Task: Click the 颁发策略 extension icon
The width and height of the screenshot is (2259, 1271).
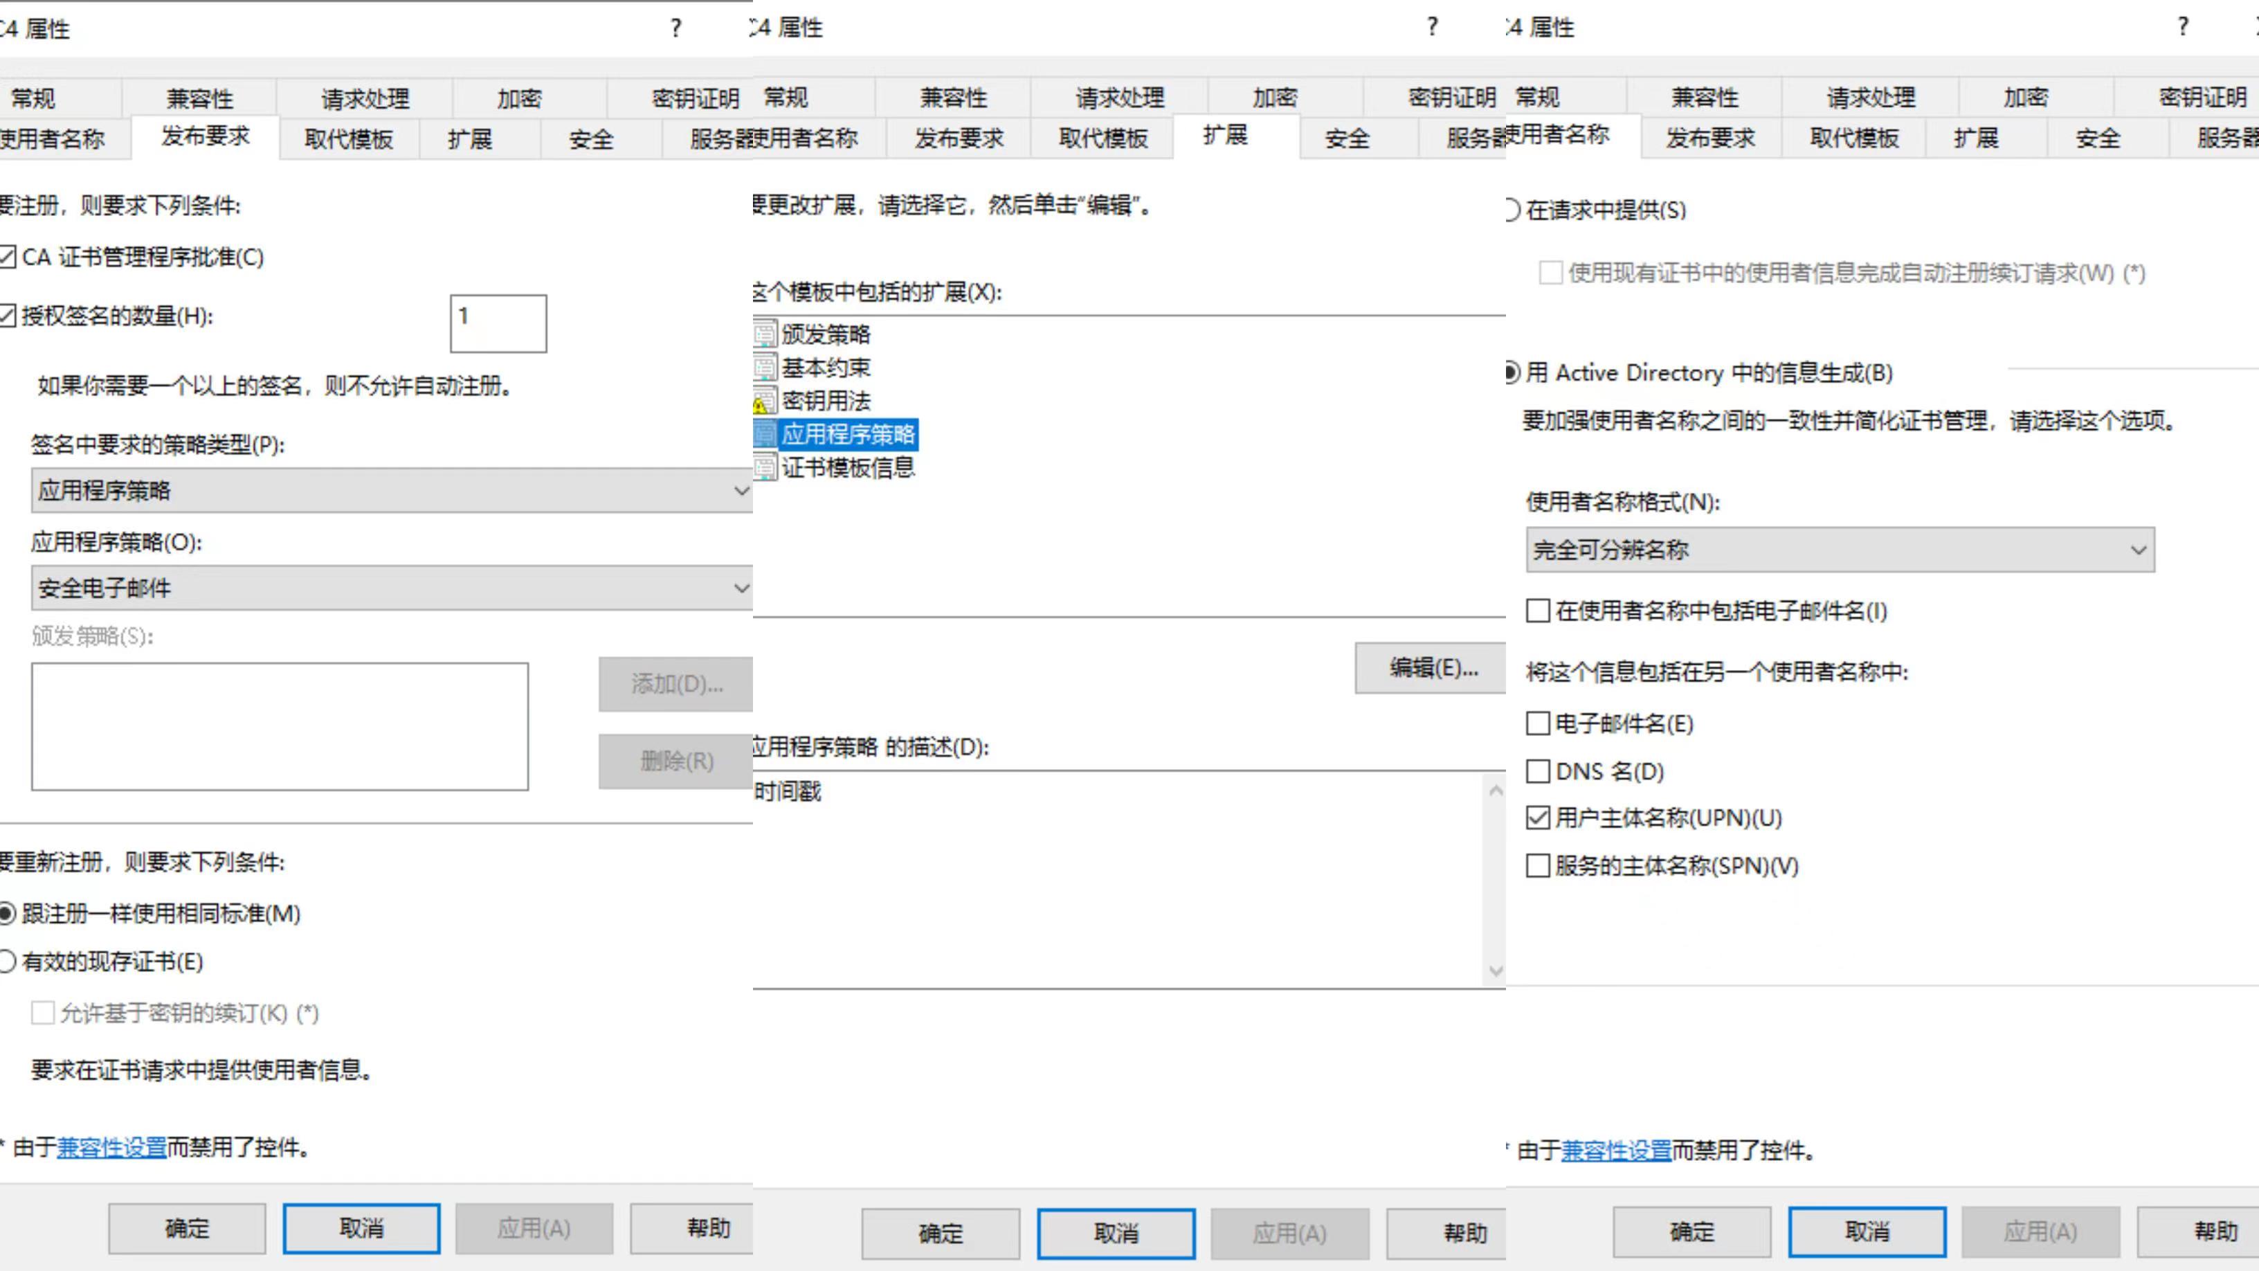Action: (x=765, y=333)
